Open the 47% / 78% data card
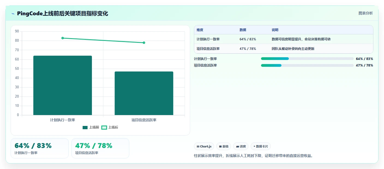Image resolution: width=384 pixels, height=169 pixels. pyautogui.click(x=100, y=148)
